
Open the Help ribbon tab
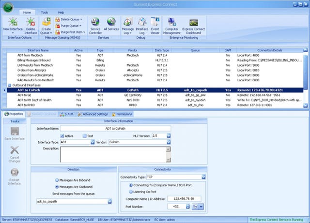click(x=61, y=13)
